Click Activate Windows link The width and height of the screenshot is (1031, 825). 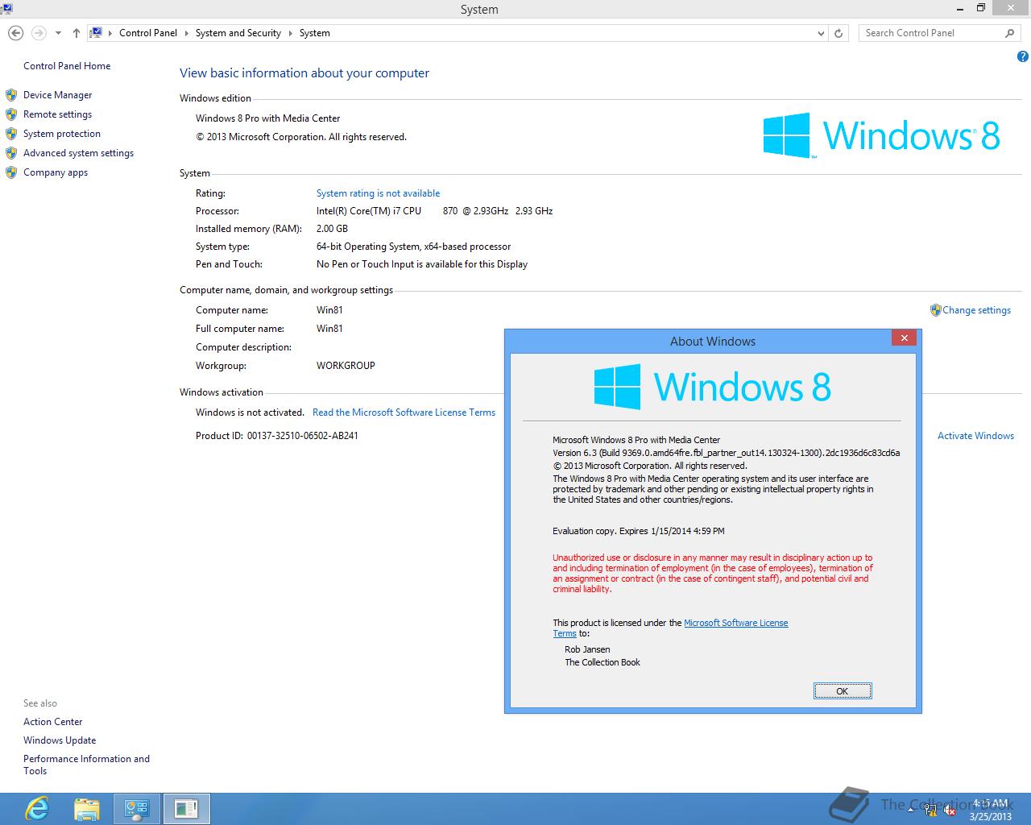click(975, 436)
